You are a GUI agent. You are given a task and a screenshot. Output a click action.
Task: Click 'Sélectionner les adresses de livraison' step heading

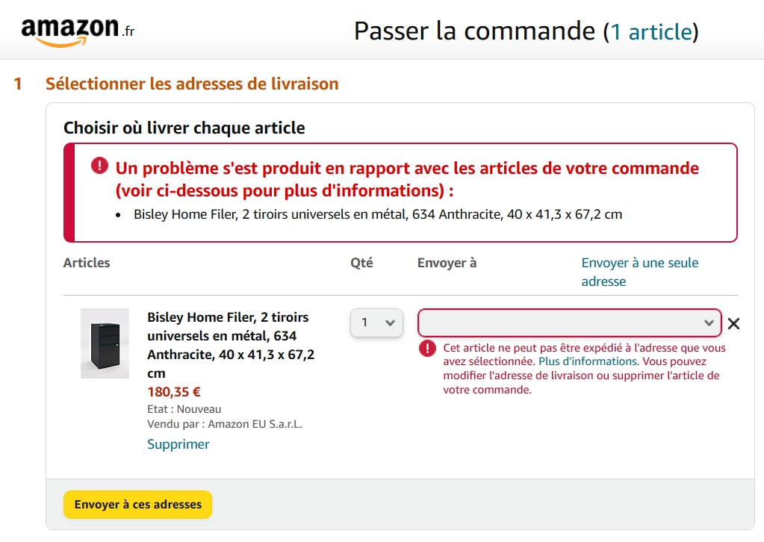click(x=192, y=84)
